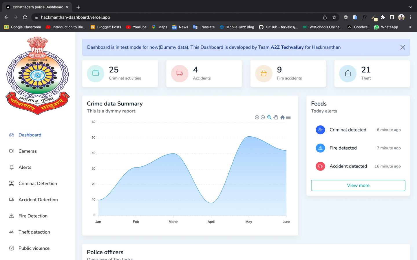Screen dimensions: 417x260
Task: Click Theft card bag icon
Action: 348,73
